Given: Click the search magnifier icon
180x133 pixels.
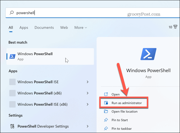Looking at the screenshot, I should [x=12, y=13].
